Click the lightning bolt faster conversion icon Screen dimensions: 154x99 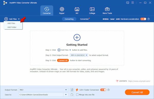[77, 90]
